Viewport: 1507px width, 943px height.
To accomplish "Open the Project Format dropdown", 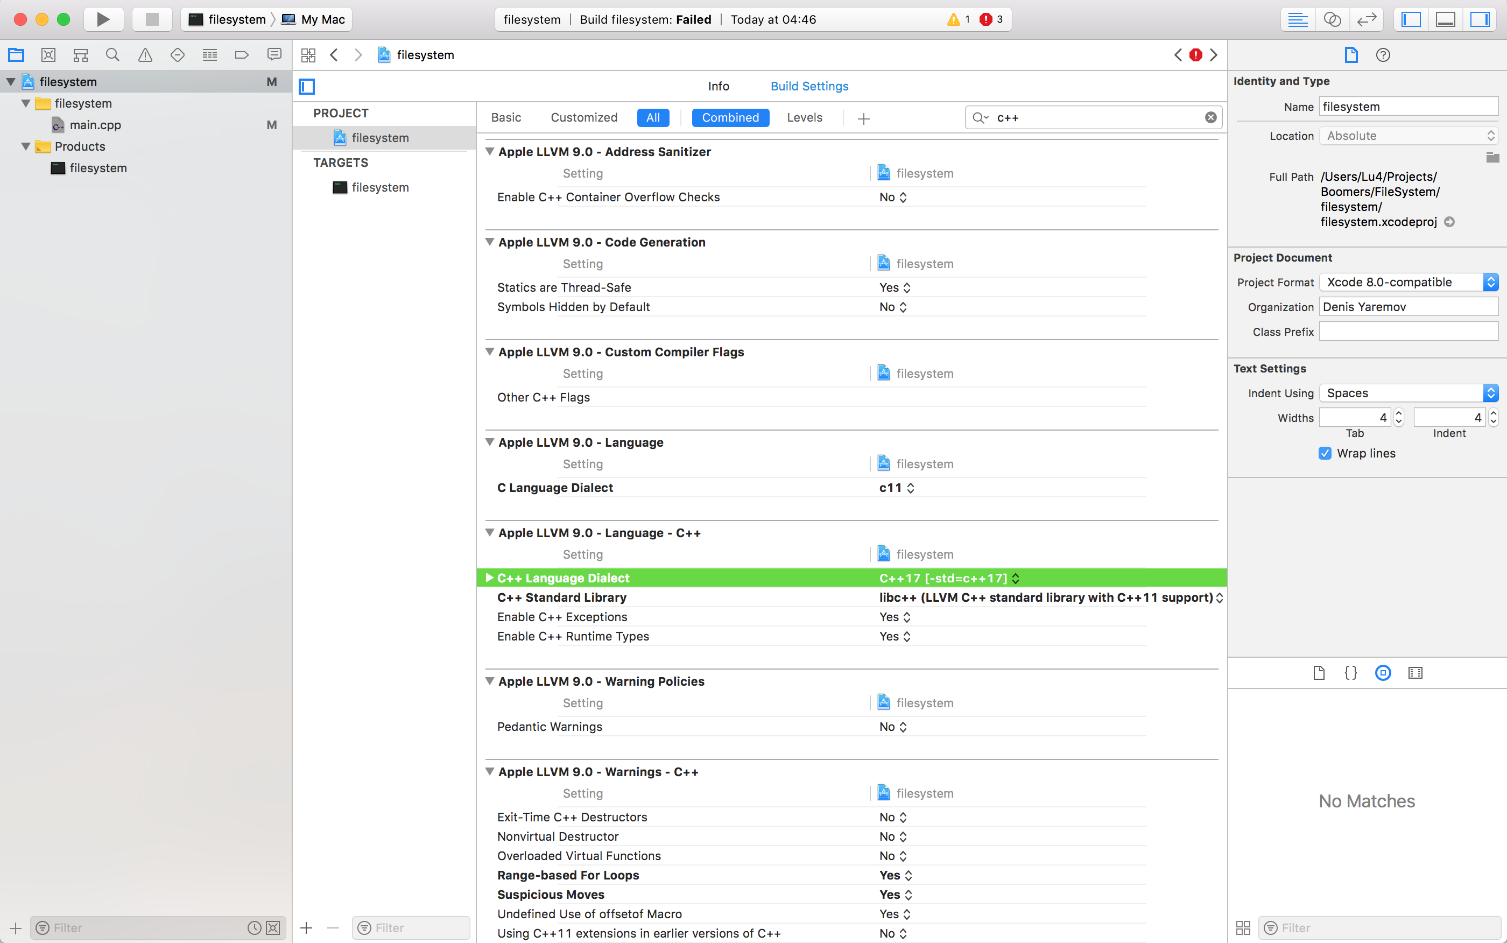I will pyautogui.click(x=1408, y=282).
